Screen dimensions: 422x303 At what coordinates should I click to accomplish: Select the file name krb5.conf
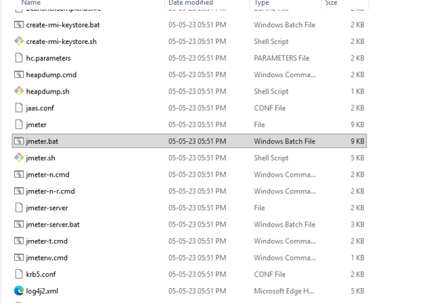(41, 275)
